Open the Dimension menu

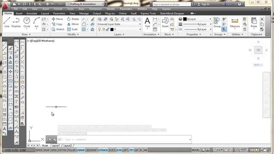click(95, 9)
